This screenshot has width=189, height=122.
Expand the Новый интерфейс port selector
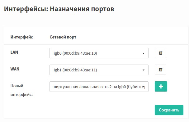(99, 87)
